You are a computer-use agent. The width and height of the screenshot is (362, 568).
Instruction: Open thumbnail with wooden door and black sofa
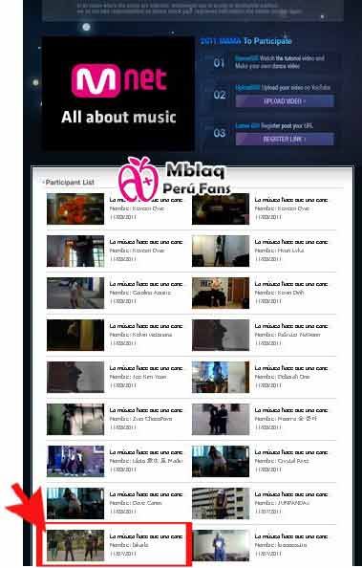click(x=221, y=293)
